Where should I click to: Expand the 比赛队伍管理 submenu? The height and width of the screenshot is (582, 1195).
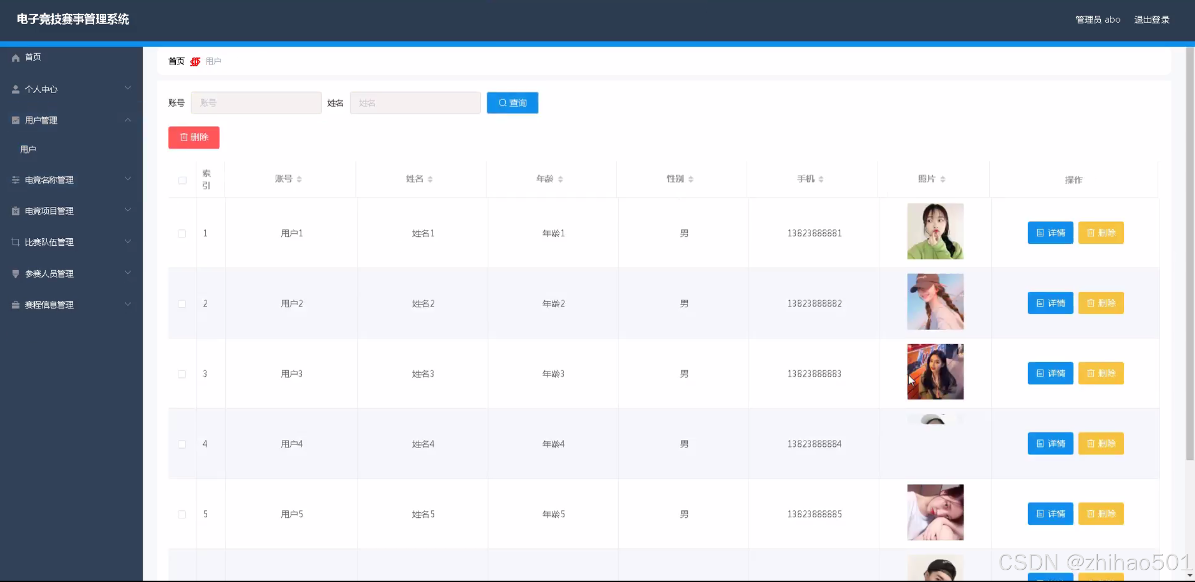128,242
